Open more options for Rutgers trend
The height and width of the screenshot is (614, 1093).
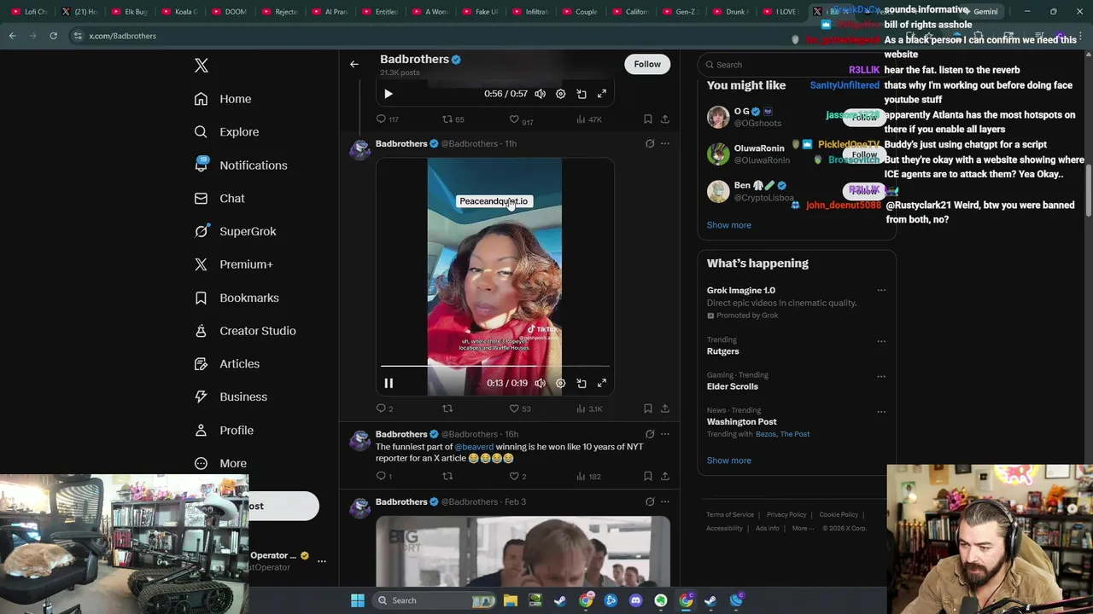(x=881, y=341)
